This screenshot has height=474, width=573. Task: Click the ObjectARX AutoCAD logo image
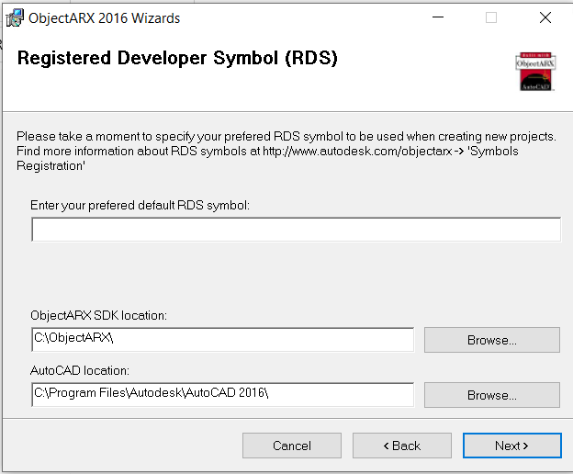coord(535,72)
